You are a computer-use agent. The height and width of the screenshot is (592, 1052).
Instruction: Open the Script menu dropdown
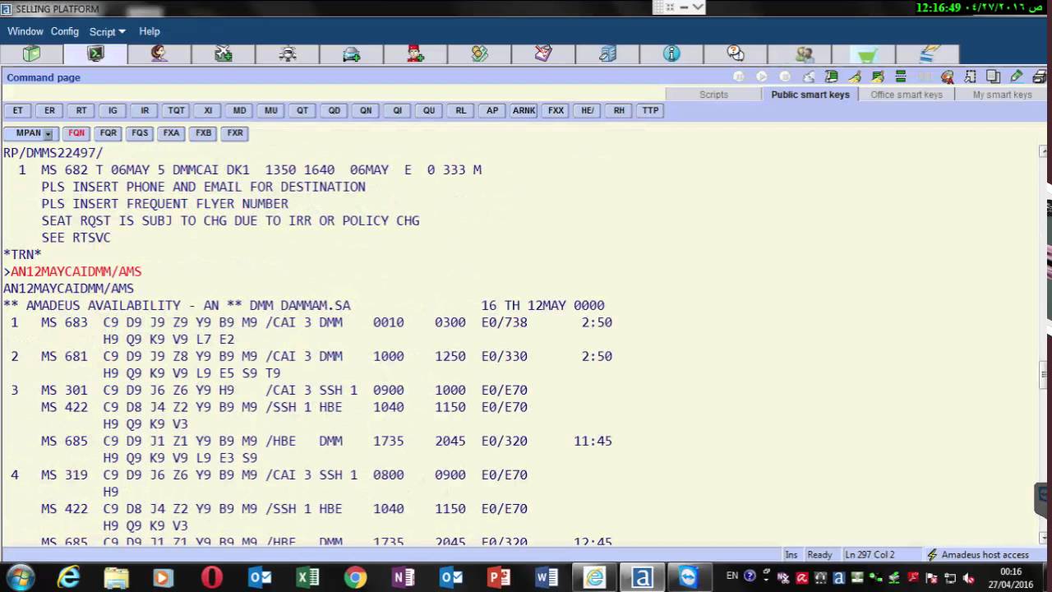(107, 31)
